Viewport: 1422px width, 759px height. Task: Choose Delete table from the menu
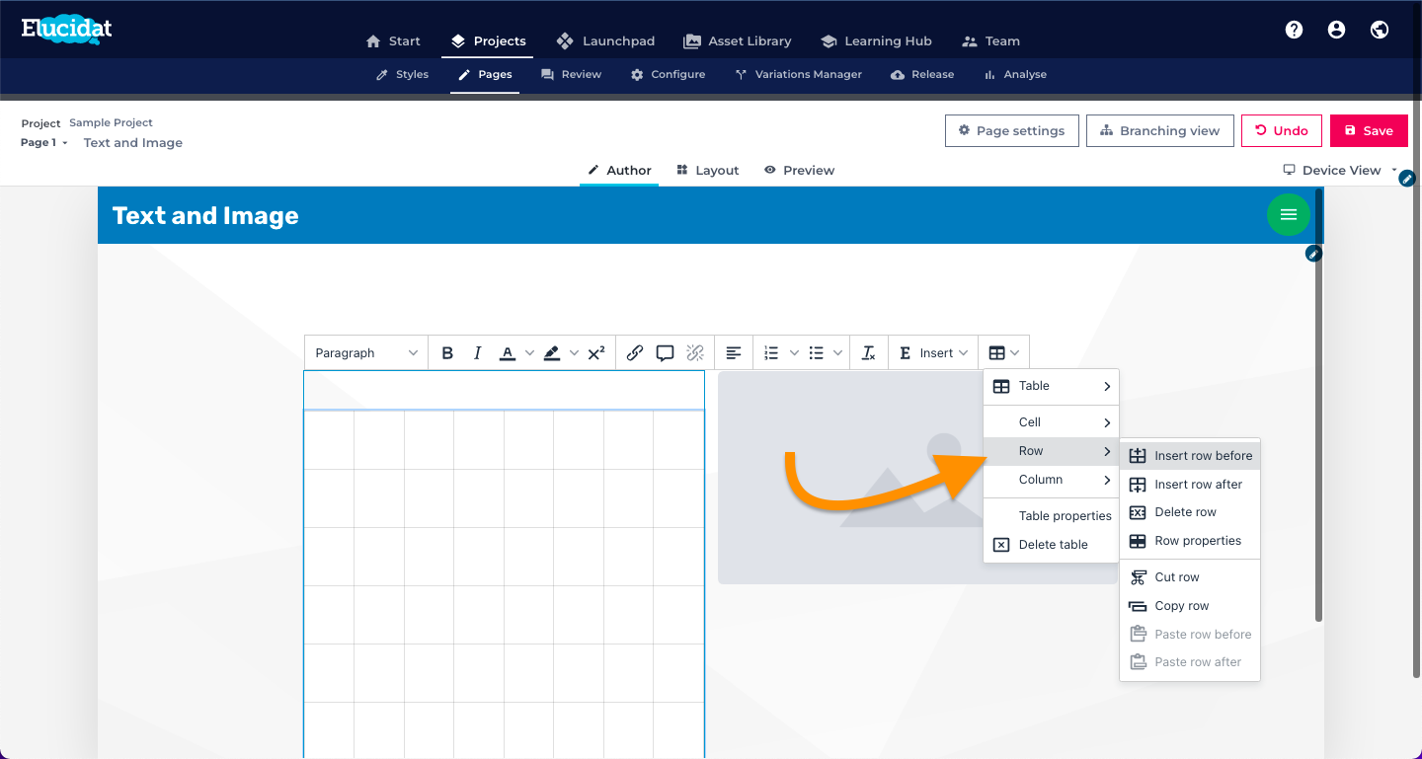pyautogui.click(x=1051, y=545)
